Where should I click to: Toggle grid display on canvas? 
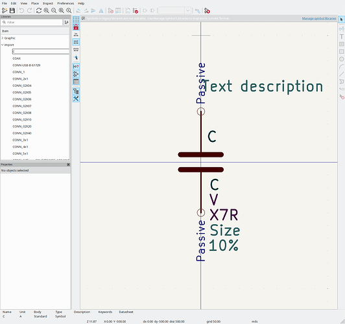[76, 19]
